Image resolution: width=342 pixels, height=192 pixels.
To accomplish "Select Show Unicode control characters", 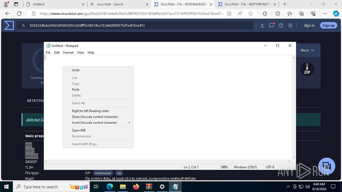I will tap(98, 117).
